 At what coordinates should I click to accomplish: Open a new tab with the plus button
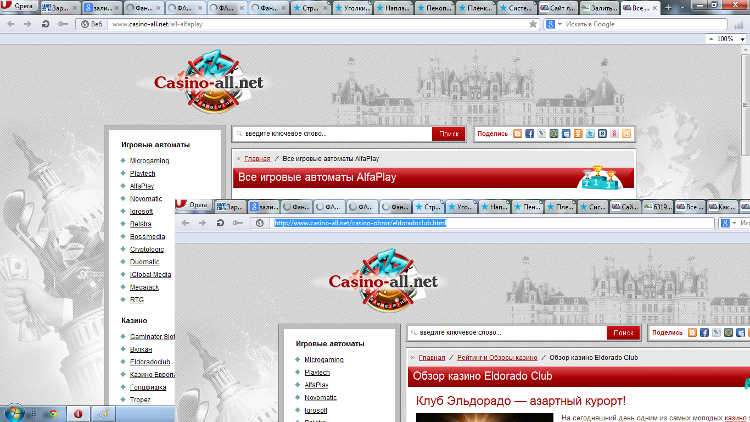[x=668, y=8]
